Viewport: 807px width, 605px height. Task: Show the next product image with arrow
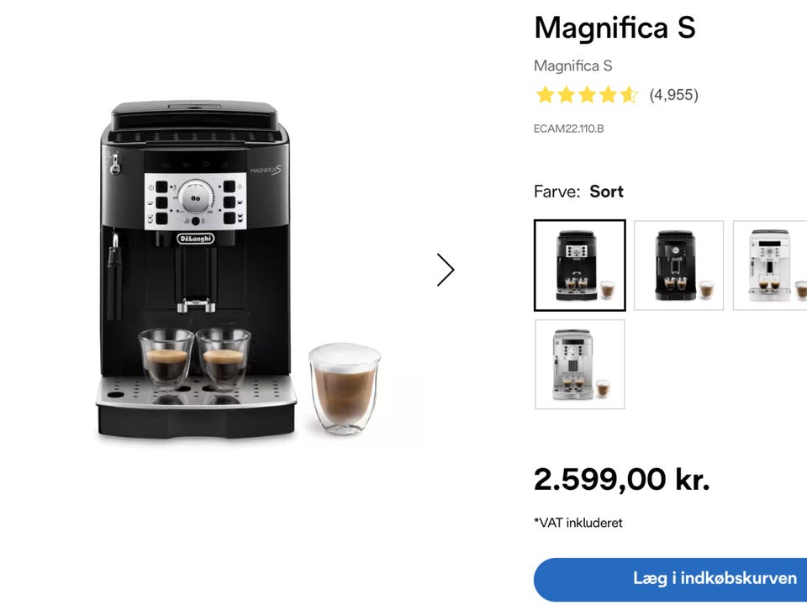pos(446,270)
